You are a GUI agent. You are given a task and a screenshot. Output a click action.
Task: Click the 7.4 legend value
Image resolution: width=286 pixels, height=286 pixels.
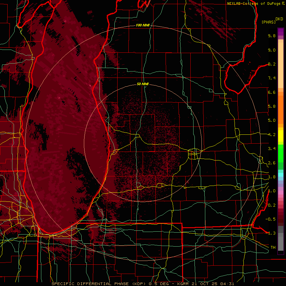click(272, 78)
